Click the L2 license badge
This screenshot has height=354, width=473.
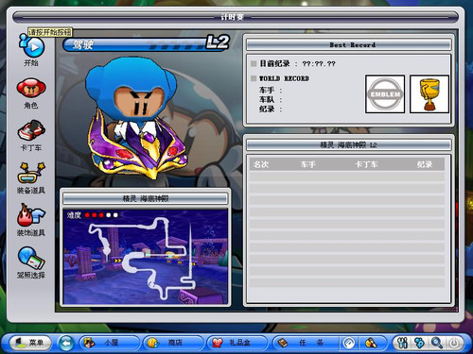[x=218, y=42]
